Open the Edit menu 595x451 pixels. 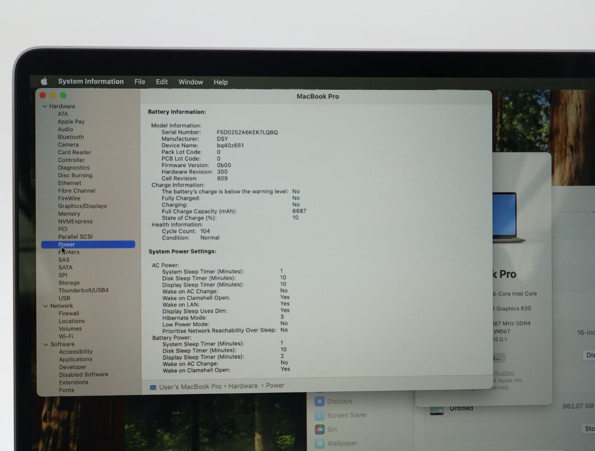tap(162, 82)
